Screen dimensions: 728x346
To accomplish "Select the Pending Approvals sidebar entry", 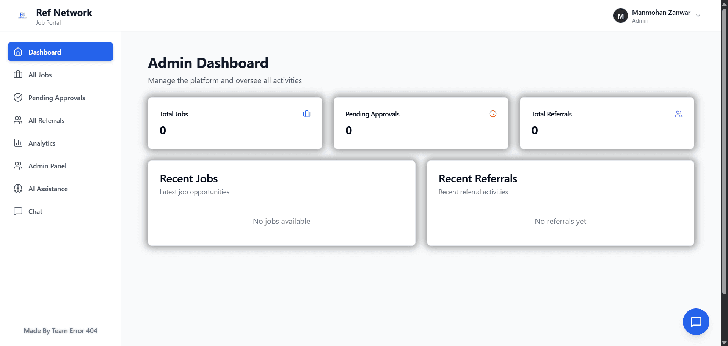I will pos(56,98).
